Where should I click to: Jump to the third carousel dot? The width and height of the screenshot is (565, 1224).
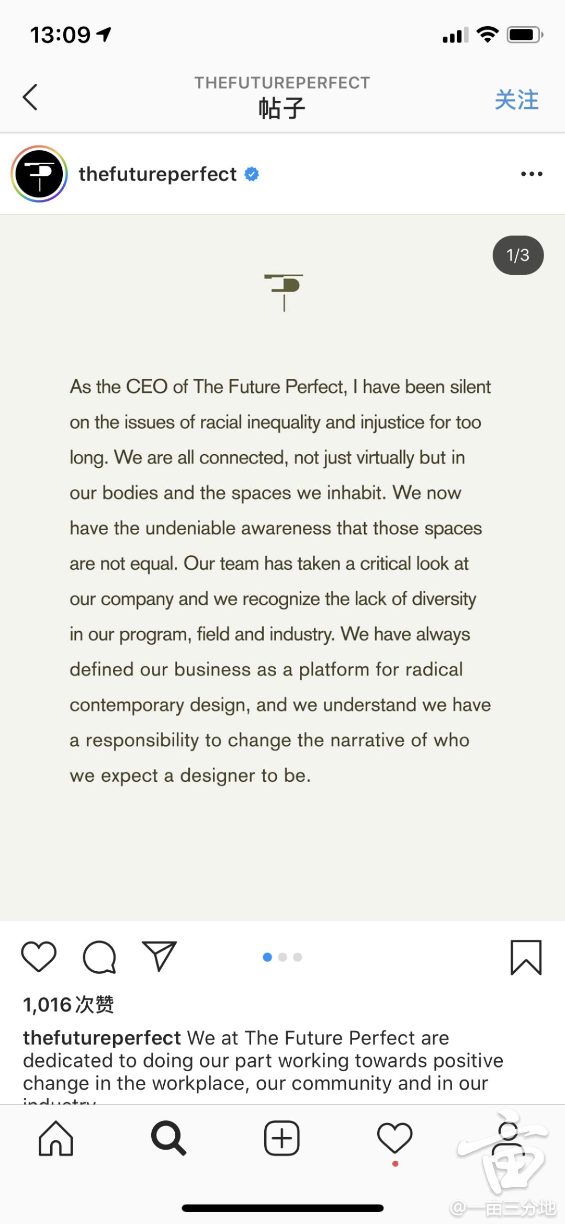pos(298,957)
